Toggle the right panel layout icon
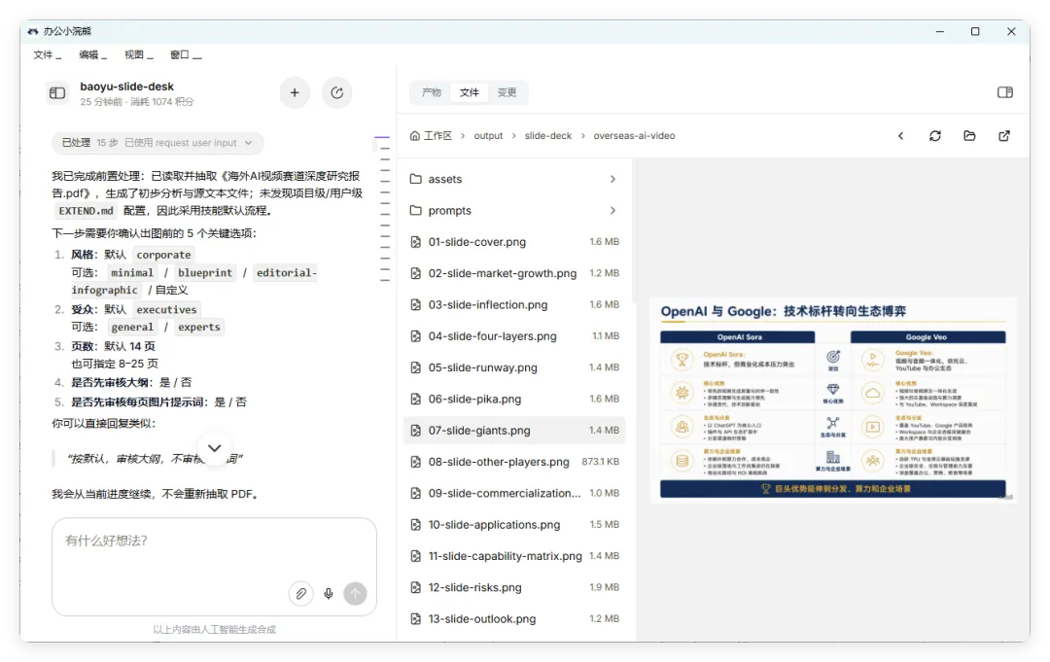 tap(1004, 92)
